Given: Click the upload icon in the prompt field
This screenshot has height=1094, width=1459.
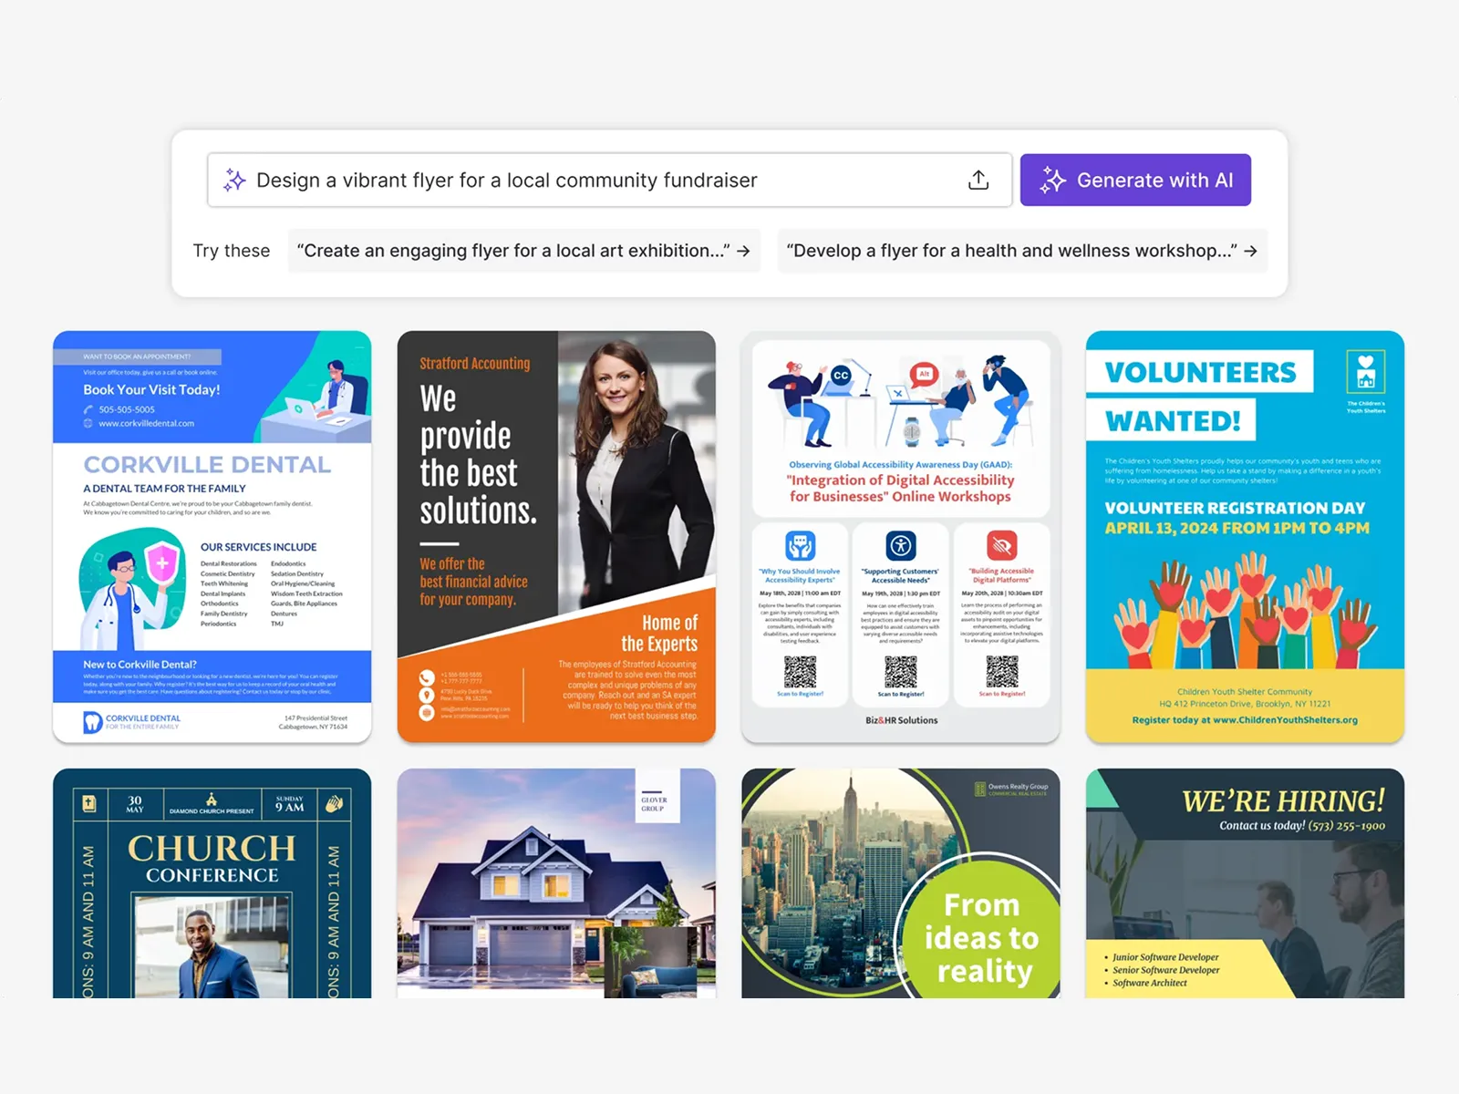Looking at the screenshot, I should tap(978, 181).
